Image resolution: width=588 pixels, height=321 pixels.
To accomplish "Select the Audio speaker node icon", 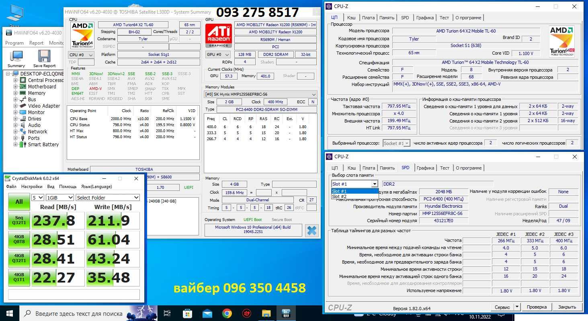I will [24, 125].
